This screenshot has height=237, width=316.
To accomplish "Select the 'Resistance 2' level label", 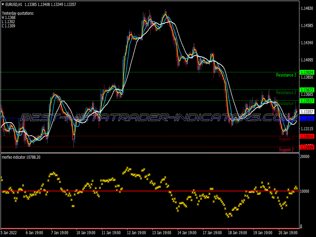I will click(x=286, y=92).
